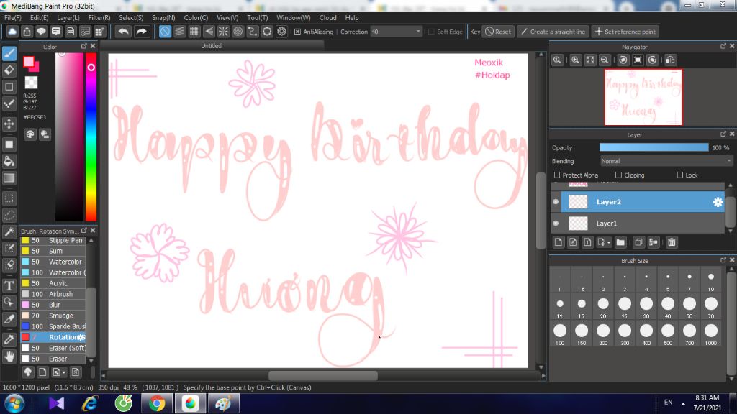Click Set reference point button

pyautogui.click(x=625, y=32)
